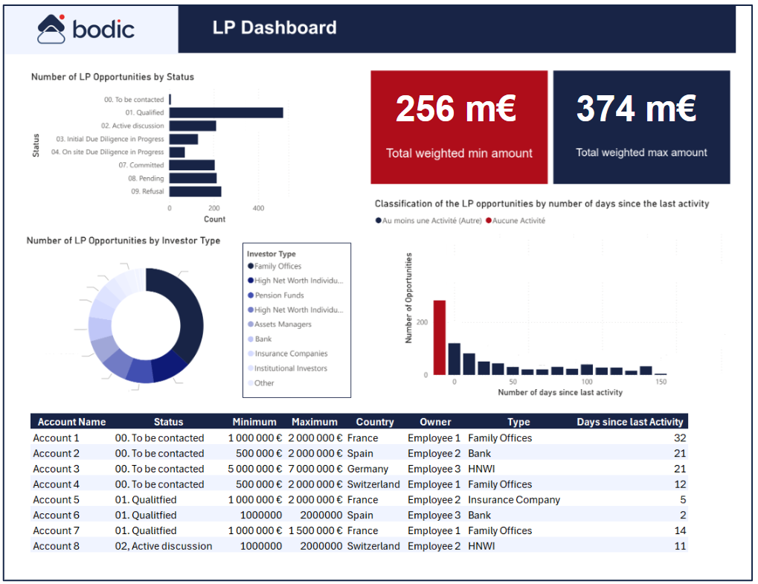Sort by Days since last Activity header

point(629,422)
